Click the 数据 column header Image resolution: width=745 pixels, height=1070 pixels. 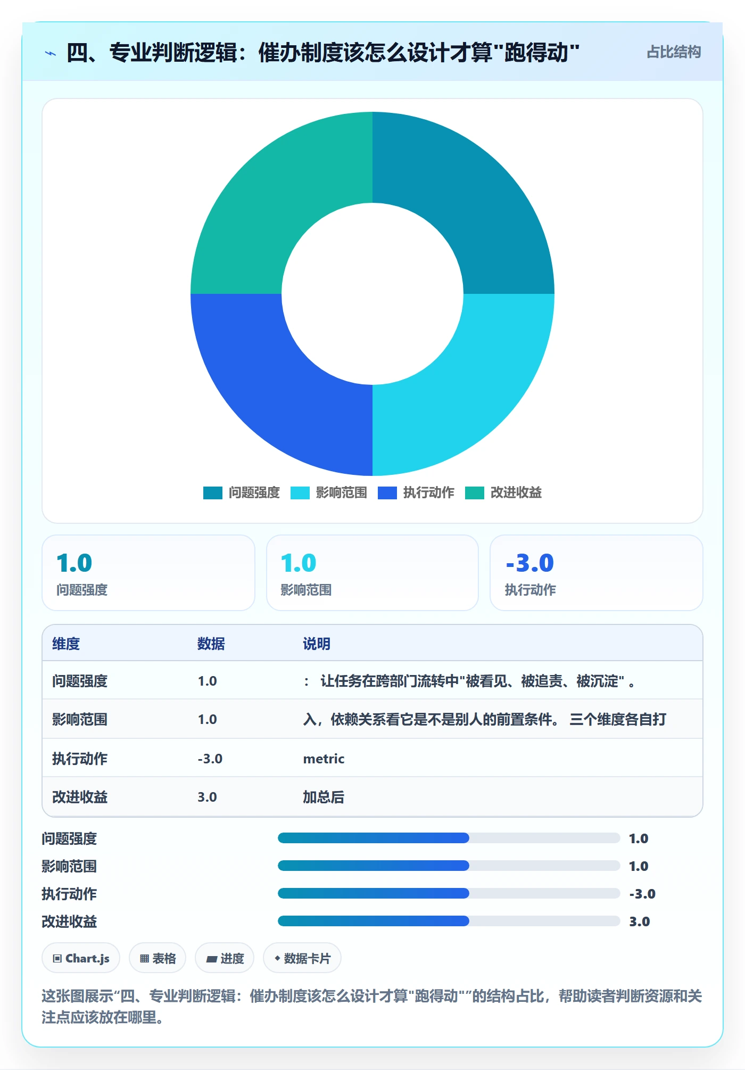[211, 644]
